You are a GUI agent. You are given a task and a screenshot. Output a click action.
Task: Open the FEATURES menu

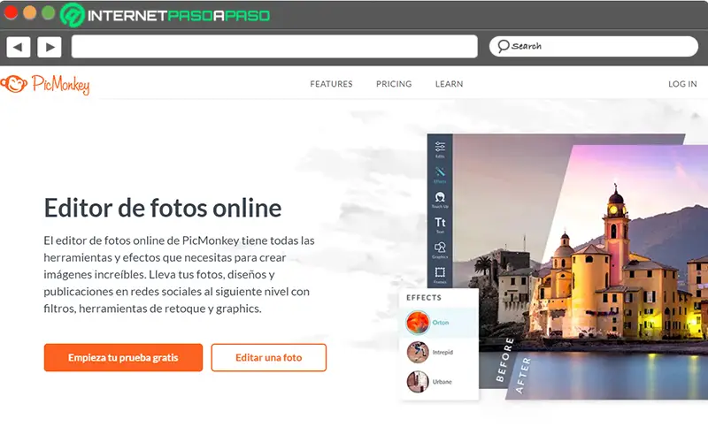click(x=331, y=84)
